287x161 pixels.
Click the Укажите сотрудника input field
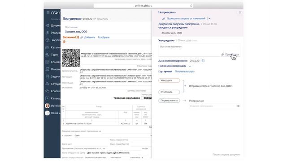click(x=212, y=106)
